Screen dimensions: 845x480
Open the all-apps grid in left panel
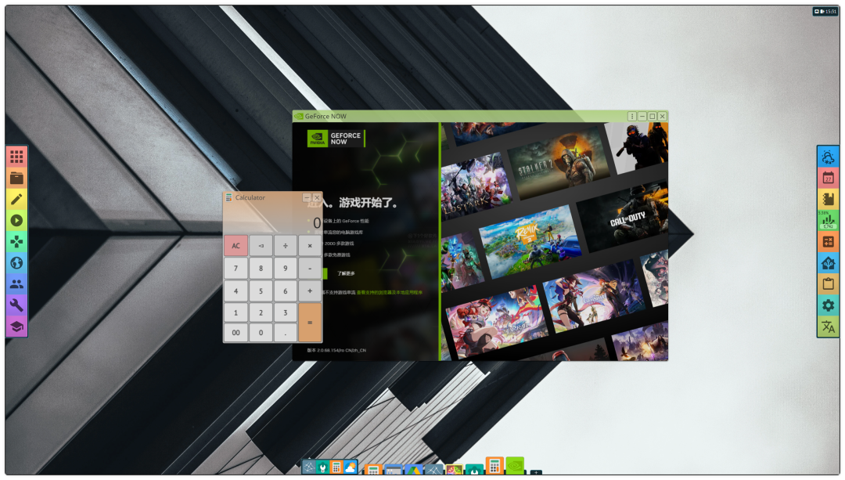coord(16,157)
